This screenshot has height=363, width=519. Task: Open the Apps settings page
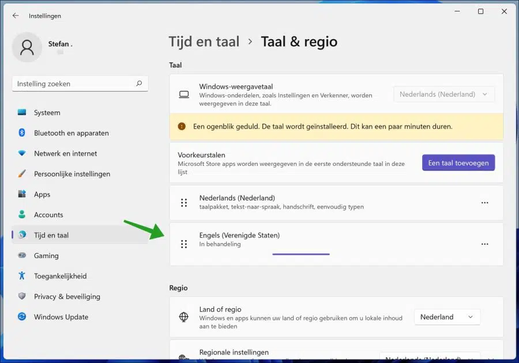tap(80, 194)
